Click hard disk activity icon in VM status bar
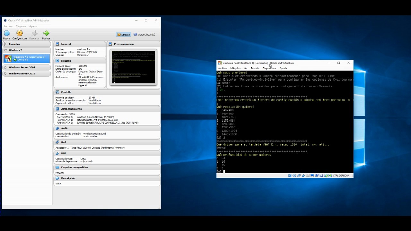The height and width of the screenshot is (231, 411). click(x=290, y=175)
